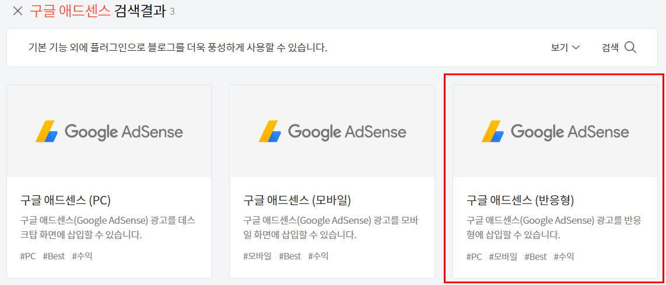Close the 구글 애드센스 search results
666x285 pixels.
click(x=17, y=11)
